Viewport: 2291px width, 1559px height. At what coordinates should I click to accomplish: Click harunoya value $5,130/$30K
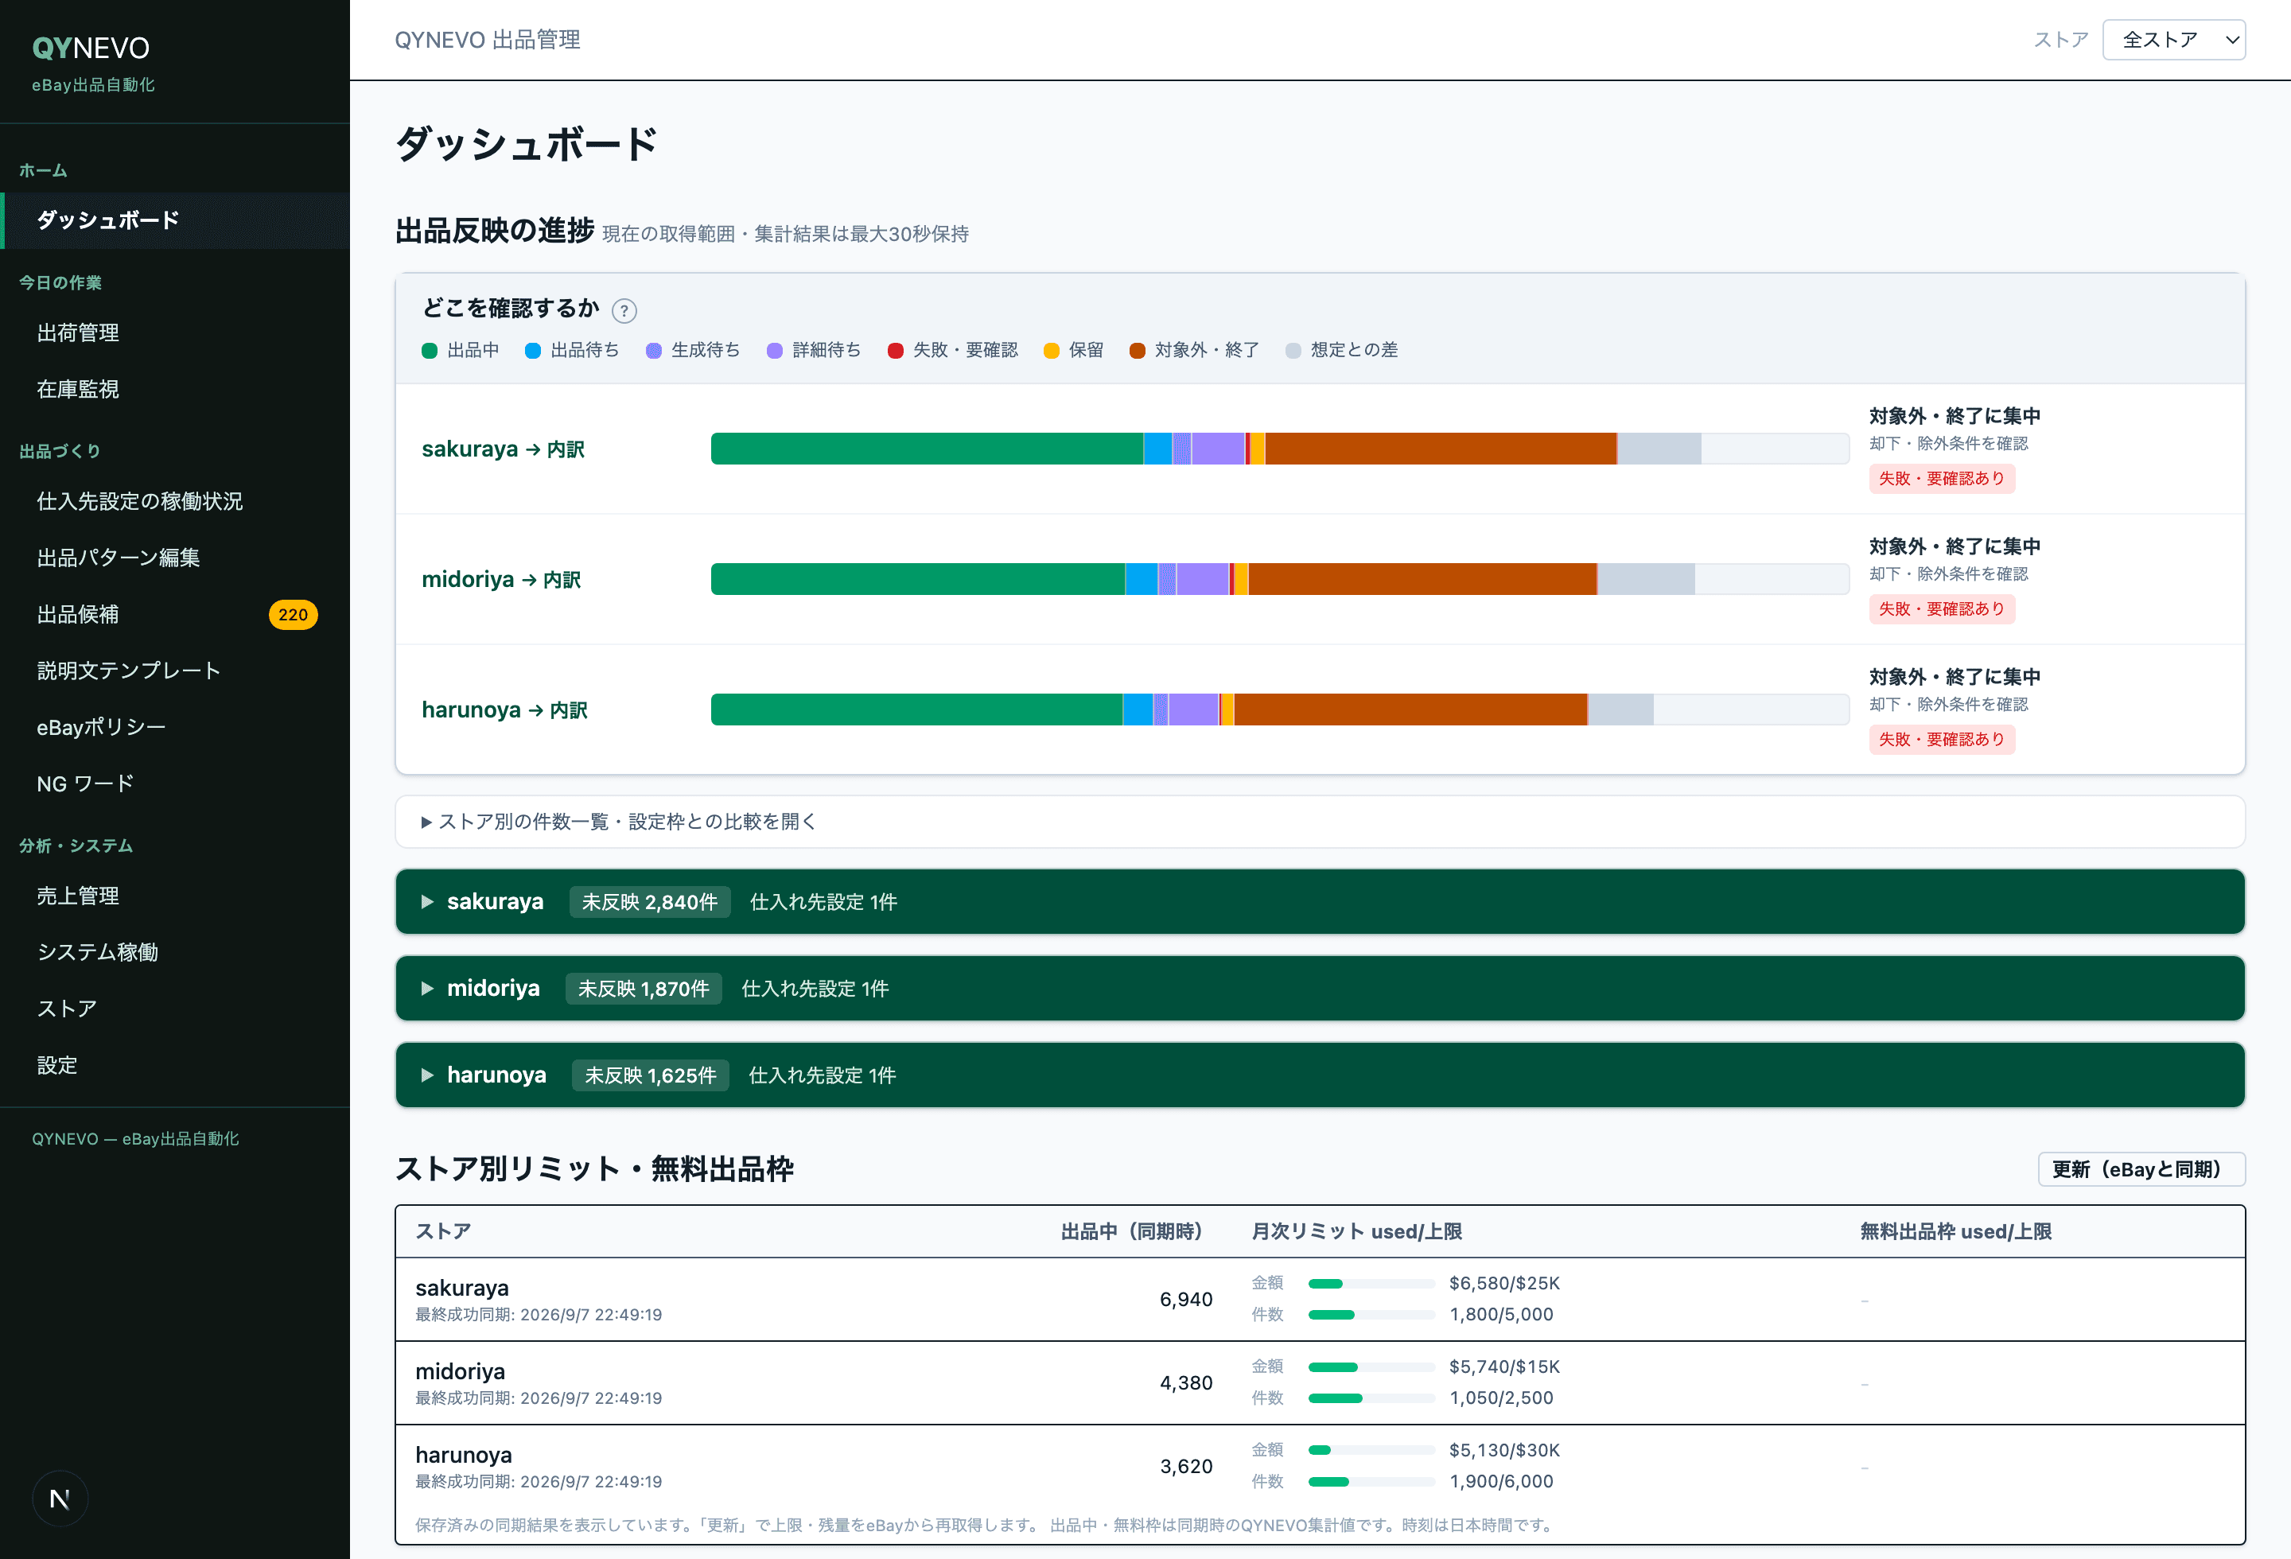1504,1449
